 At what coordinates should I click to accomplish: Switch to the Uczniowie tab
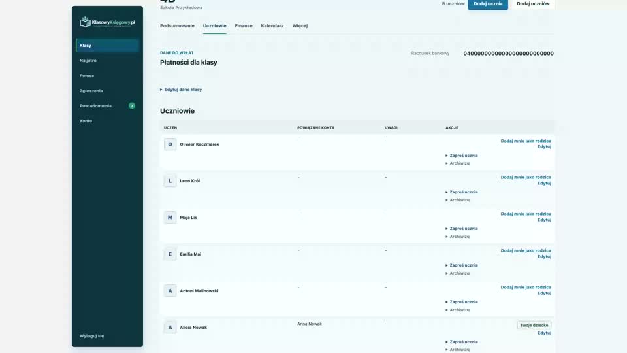pos(214,26)
